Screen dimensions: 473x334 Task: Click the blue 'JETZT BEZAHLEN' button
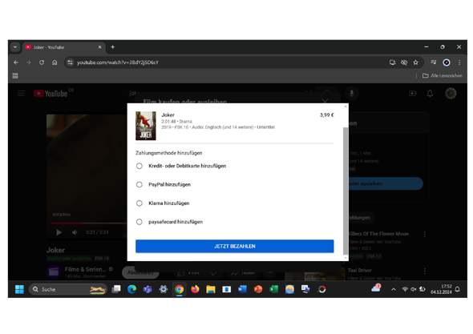[x=234, y=246]
